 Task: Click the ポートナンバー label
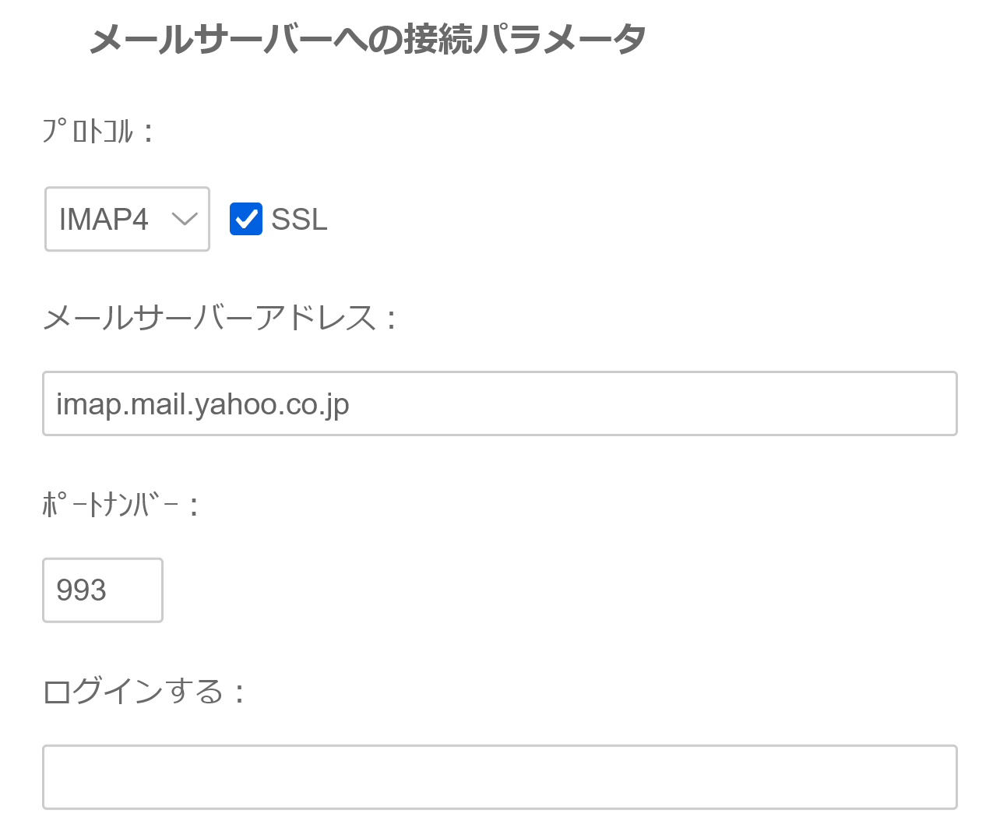(111, 506)
